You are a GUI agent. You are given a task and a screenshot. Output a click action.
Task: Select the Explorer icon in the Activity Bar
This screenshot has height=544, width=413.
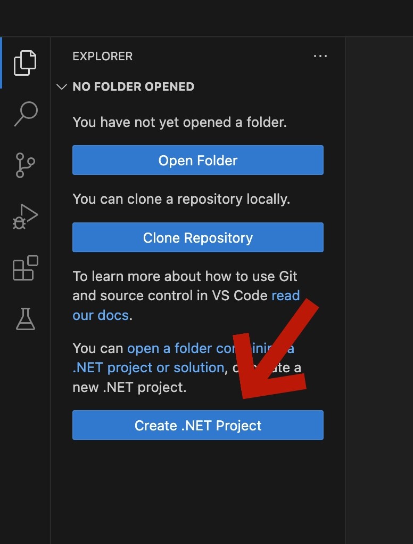25,62
